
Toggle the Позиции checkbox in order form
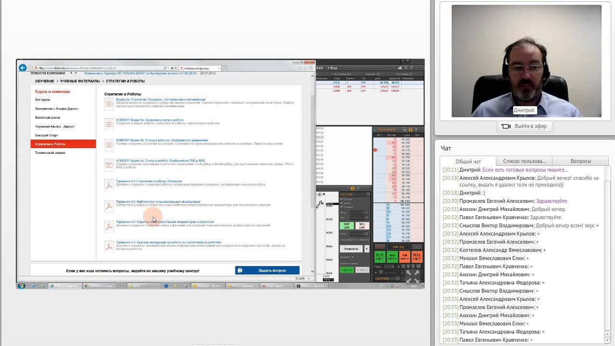click(x=342, y=207)
